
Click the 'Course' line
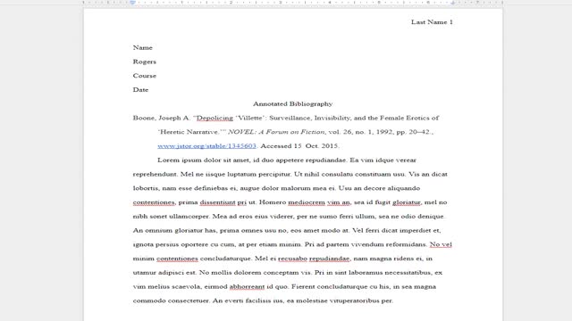(145, 76)
